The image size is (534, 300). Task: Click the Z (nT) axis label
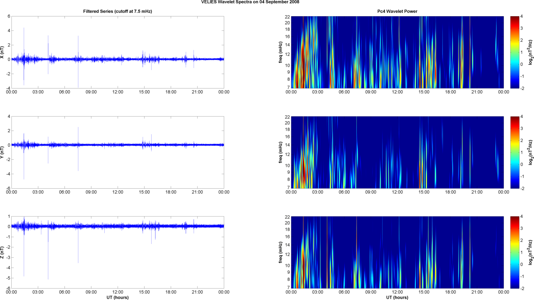(2, 252)
